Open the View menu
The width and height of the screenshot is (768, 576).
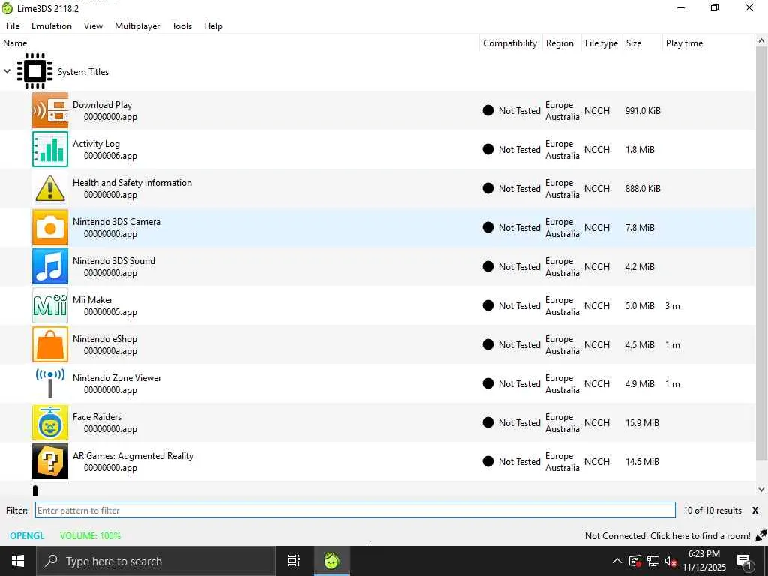[x=93, y=26]
